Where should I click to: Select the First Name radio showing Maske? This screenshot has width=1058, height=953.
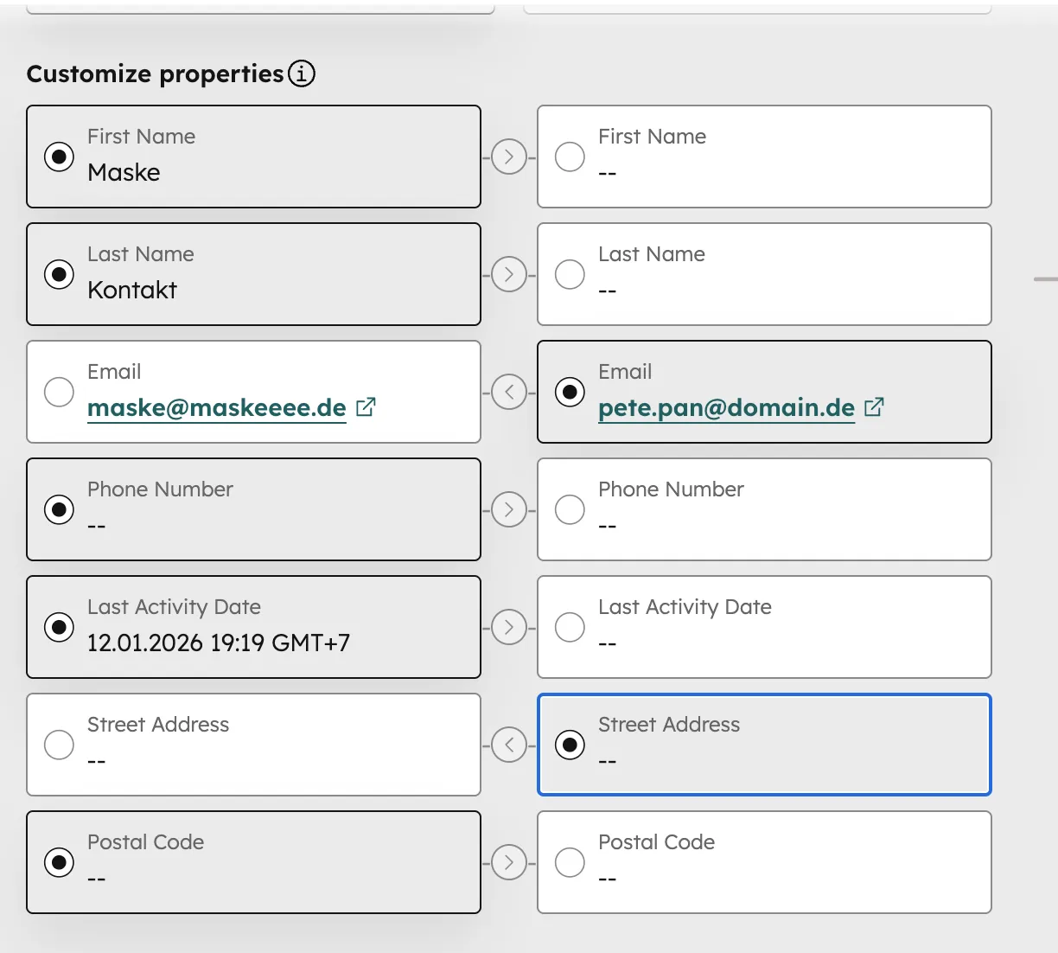pyautogui.click(x=58, y=157)
